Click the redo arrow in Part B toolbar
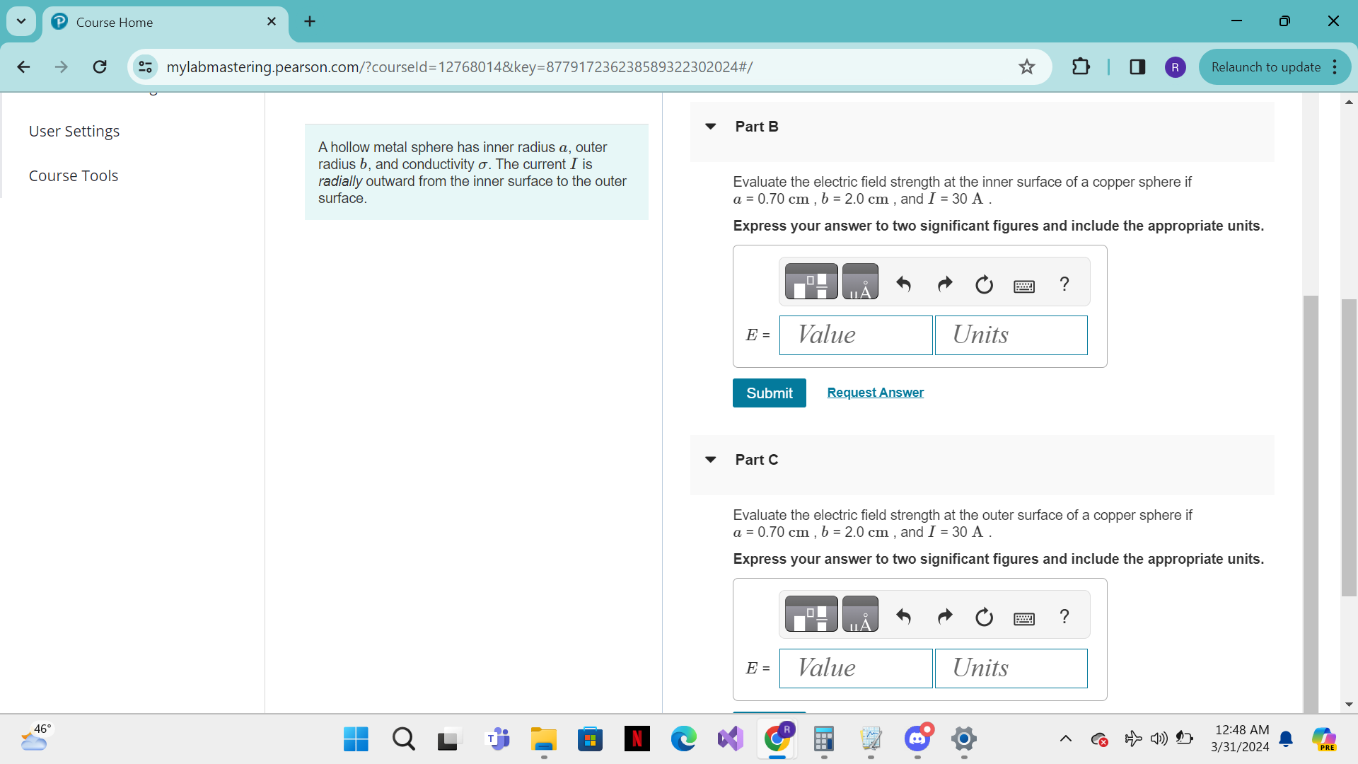Screen dimensions: 1358x764 click(944, 284)
